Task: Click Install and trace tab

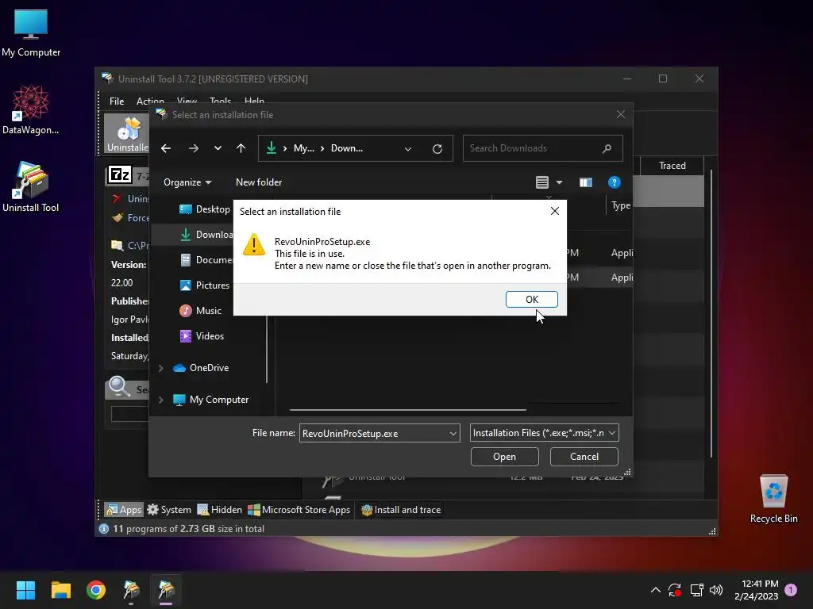Action: coord(401,510)
